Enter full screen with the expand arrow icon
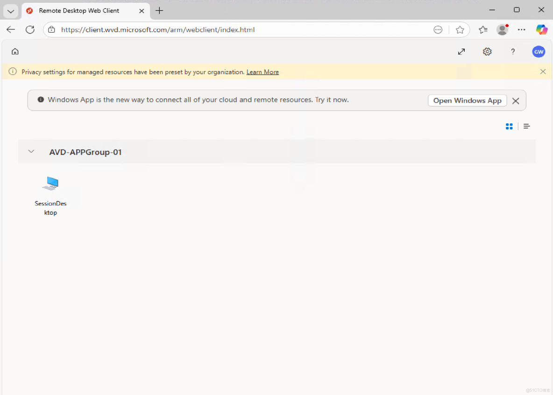 point(461,51)
